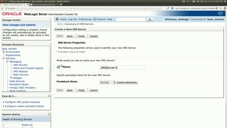Click the top Next button
The width and height of the screenshot is (227, 128).
pyautogui.click(x=70, y=36)
